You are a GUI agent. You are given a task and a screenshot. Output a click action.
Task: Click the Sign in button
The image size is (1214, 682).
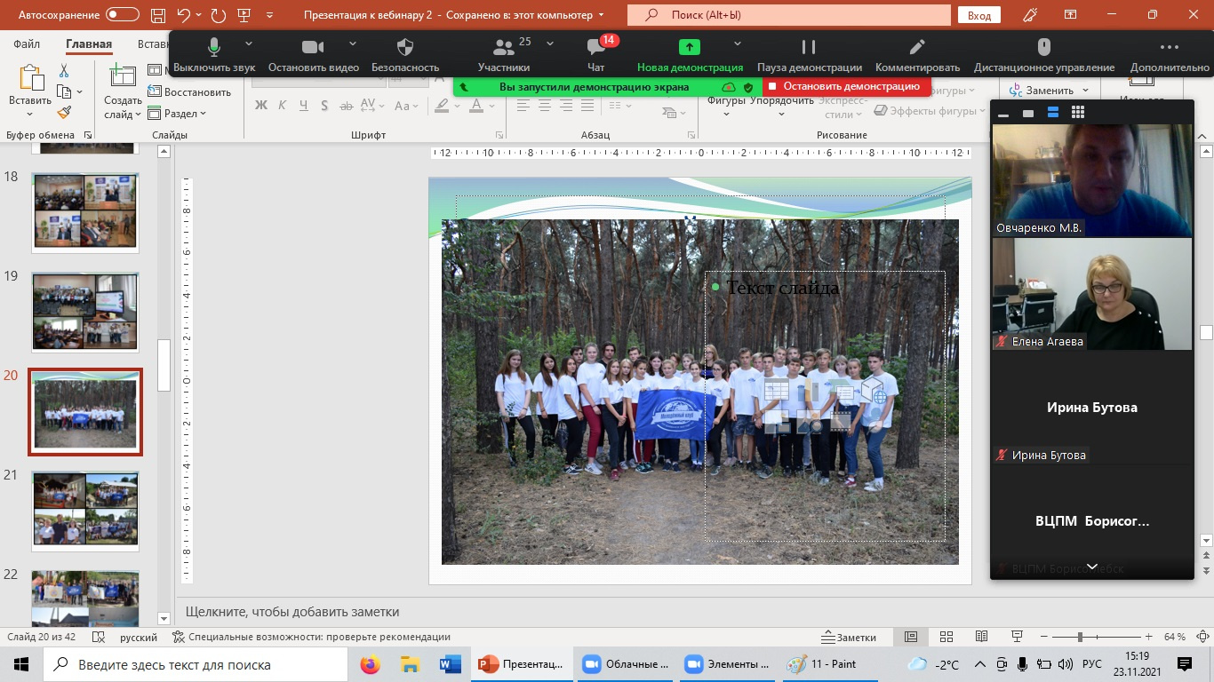tap(979, 15)
